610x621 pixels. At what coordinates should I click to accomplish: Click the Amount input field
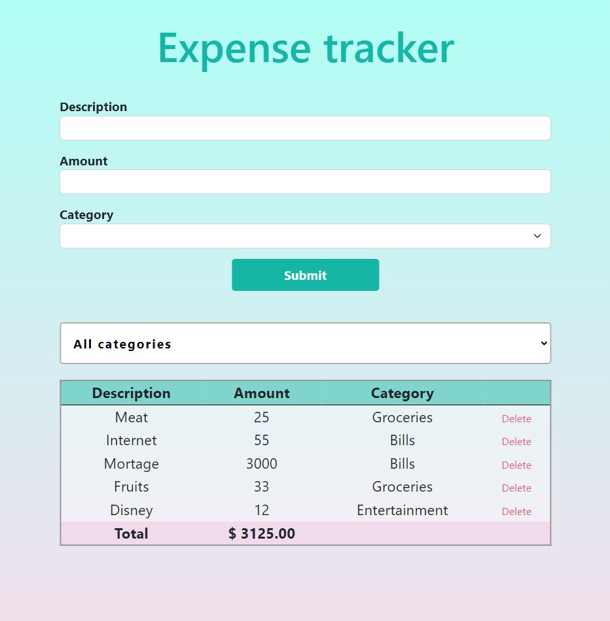pos(305,182)
